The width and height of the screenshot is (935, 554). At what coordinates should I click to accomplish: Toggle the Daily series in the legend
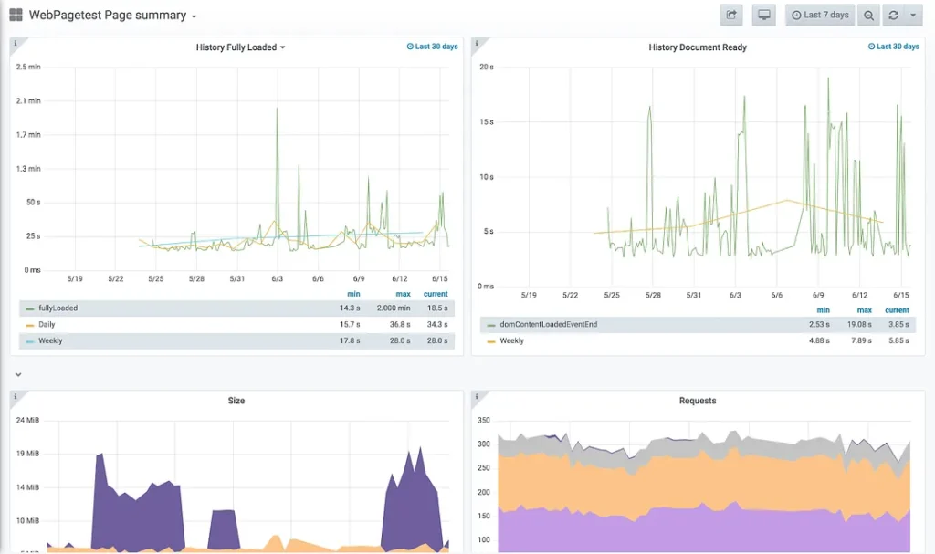pos(47,325)
